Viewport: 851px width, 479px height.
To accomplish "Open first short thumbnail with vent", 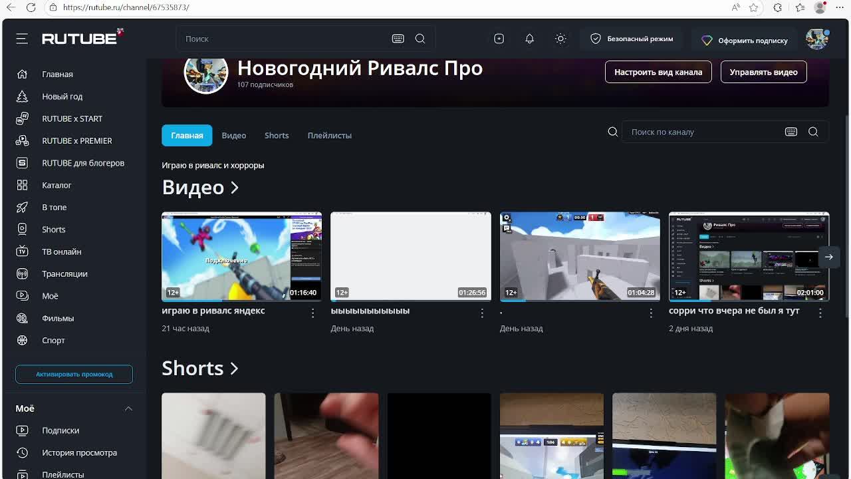I will (x=213, y=436).
